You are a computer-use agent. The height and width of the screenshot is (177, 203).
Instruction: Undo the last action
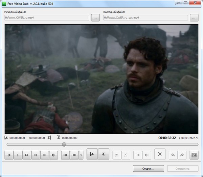click(x=173, y=155)
